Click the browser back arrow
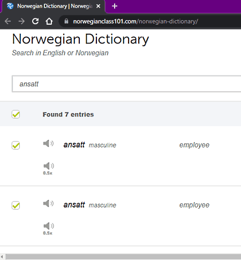 pyautogui.click(x=8, y=21)
